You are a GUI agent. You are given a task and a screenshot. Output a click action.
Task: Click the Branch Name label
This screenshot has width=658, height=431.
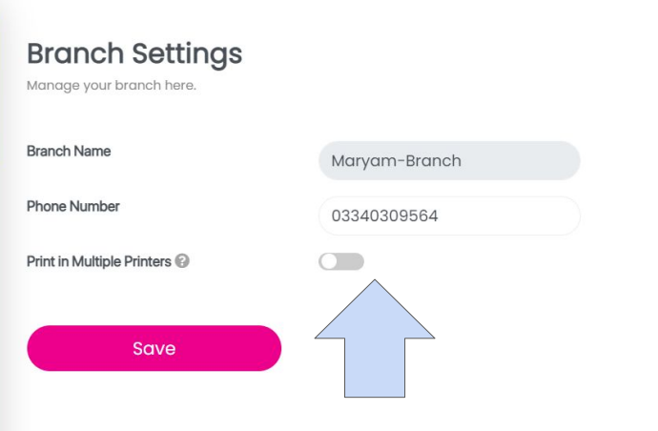[x=69, y=152]
